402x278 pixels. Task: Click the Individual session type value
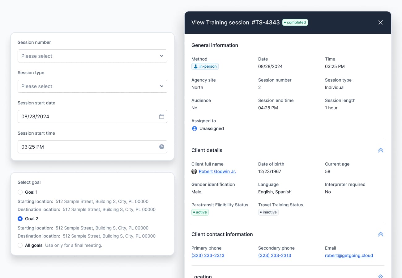335,87
